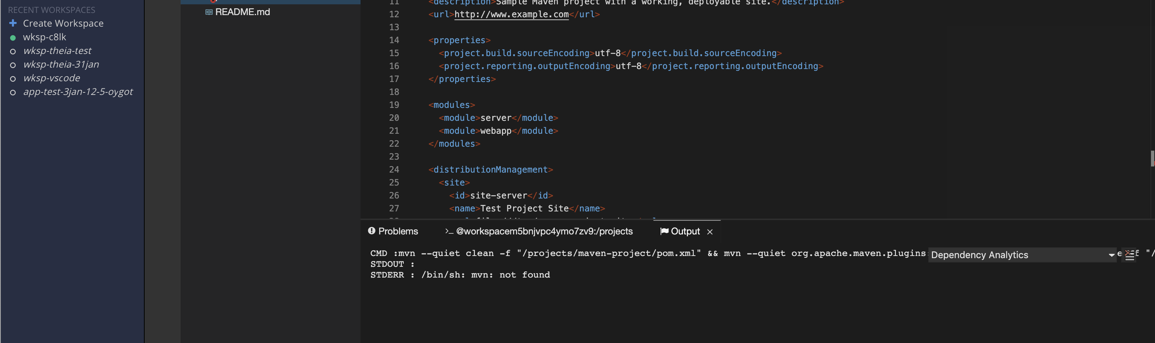Clear the output with the clear-output icon
This screenshot has width=1155, height=343.
click(x=1129, y=255)
